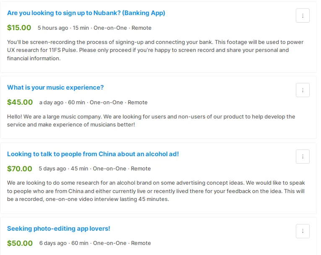
Task: Click '6 days ago · 60 min' details line
Action: 95,243
